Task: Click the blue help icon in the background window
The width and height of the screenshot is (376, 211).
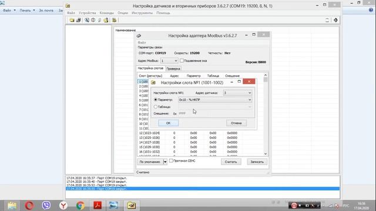Action: (371, 10)
